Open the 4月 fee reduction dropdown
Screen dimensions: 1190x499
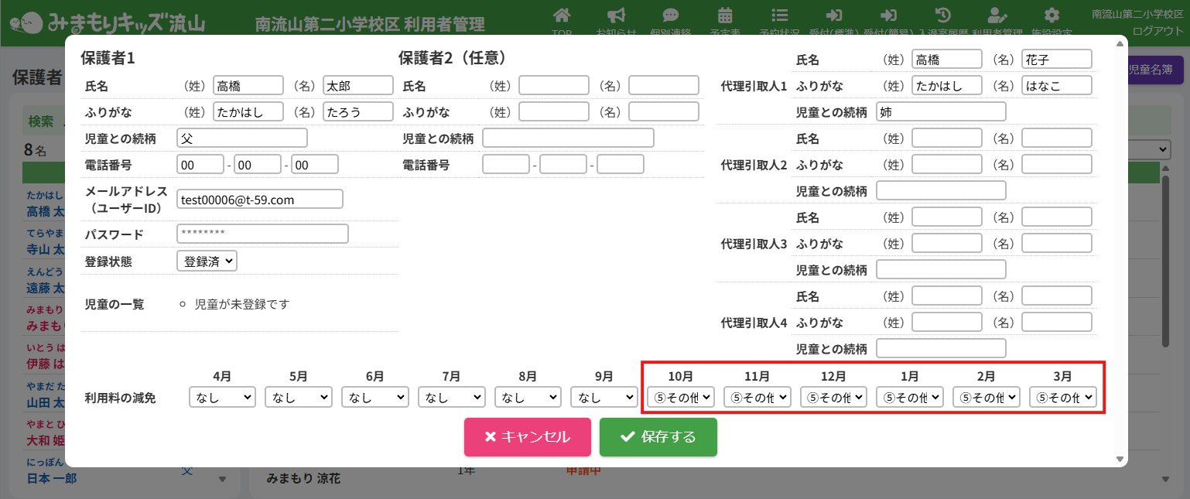[221, 398]
